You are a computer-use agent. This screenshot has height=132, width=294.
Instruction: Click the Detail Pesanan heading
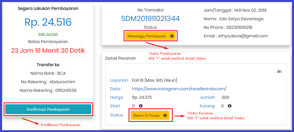pos(121,58)
